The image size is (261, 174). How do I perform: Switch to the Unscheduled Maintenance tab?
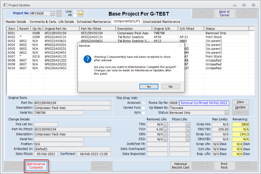(x=161, y=22)
